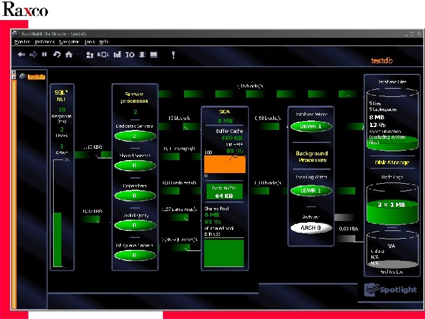Click the 13 % space utilization value
The height and width of the screenshot is (319, 425).
(377, 125)
